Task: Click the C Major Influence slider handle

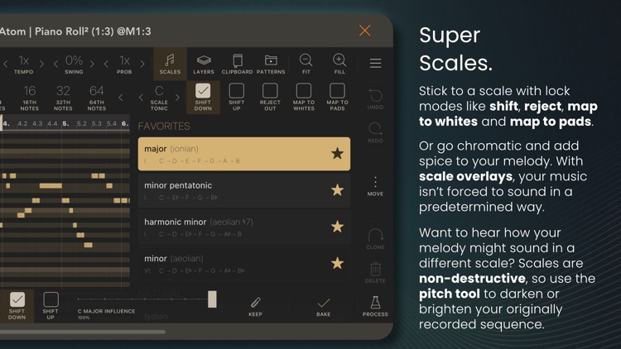Action: click(212, 299)
